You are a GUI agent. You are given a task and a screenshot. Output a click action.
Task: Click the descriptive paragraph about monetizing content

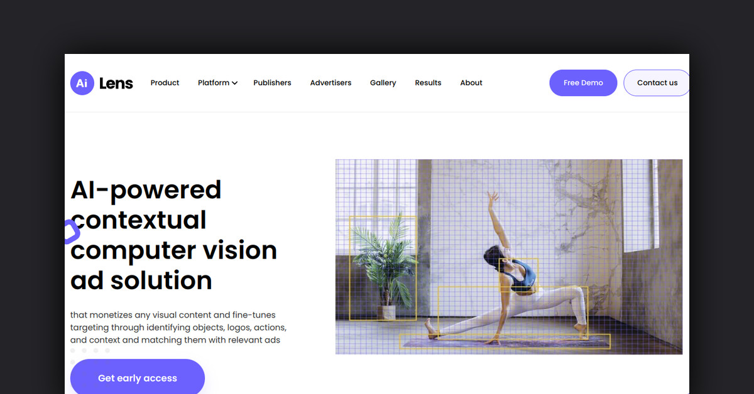coord(178,327)
